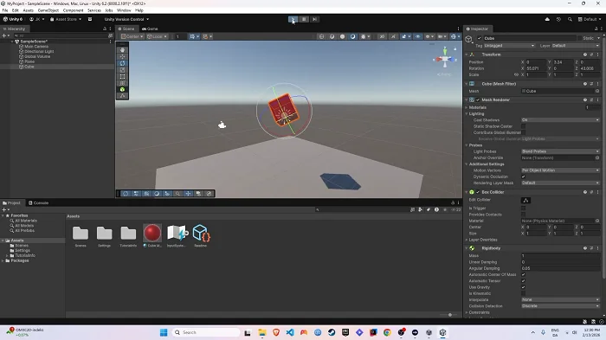The width and height of the screenshot is (606, 340).
Task: Open Transform component more options menu
Action: click(597, 55)
